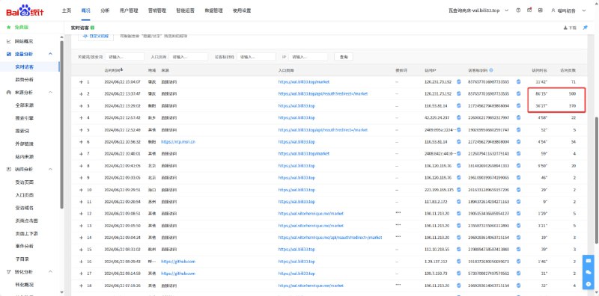Click the 自定义指标 button
The image size is (599, 296).
point(97,36)
